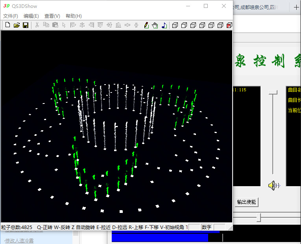Image resolution: width=301 pixels, height=244 pixels.
Task: Select the pencil edit tool
Action: [x=146, y=25]
